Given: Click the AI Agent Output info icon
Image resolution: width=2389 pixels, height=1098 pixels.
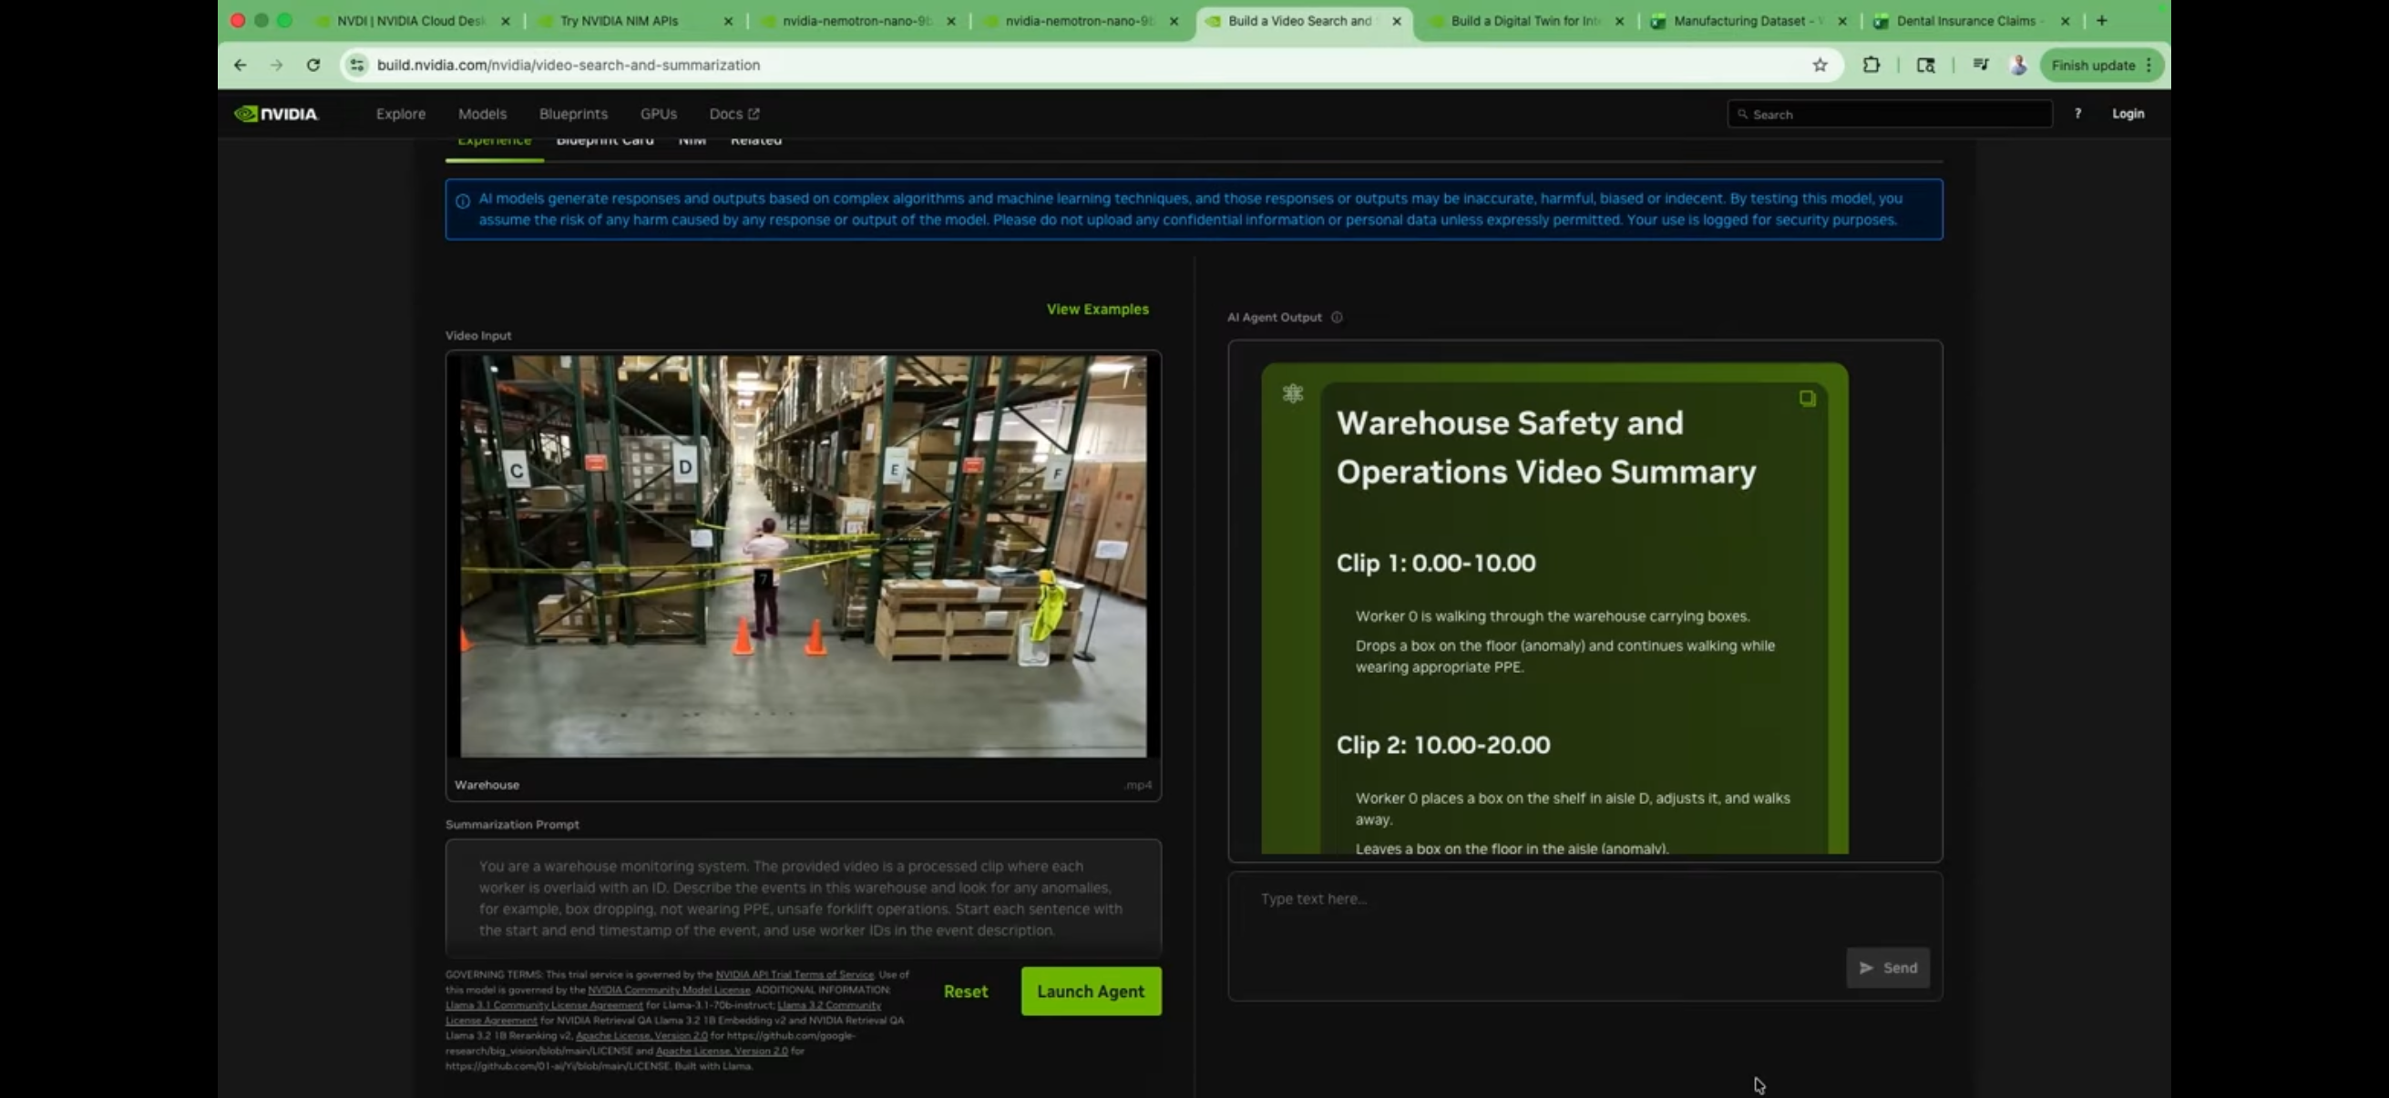Looking at the screenshot, I should 1337,317.
